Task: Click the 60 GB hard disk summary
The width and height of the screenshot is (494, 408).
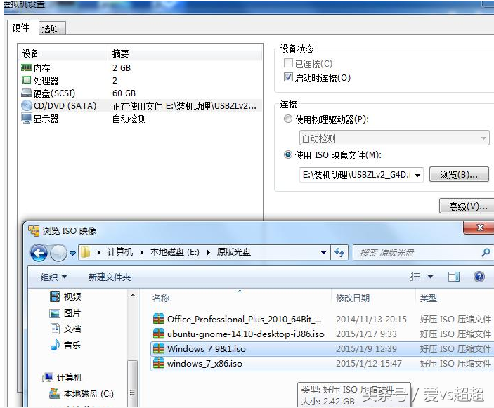Action: pyautogui.click(x=124, y=93)
